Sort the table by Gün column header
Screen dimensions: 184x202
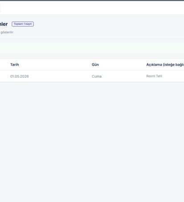tap(95, 64)
